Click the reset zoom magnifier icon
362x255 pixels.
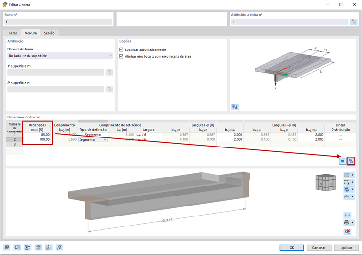pos(347,231)
